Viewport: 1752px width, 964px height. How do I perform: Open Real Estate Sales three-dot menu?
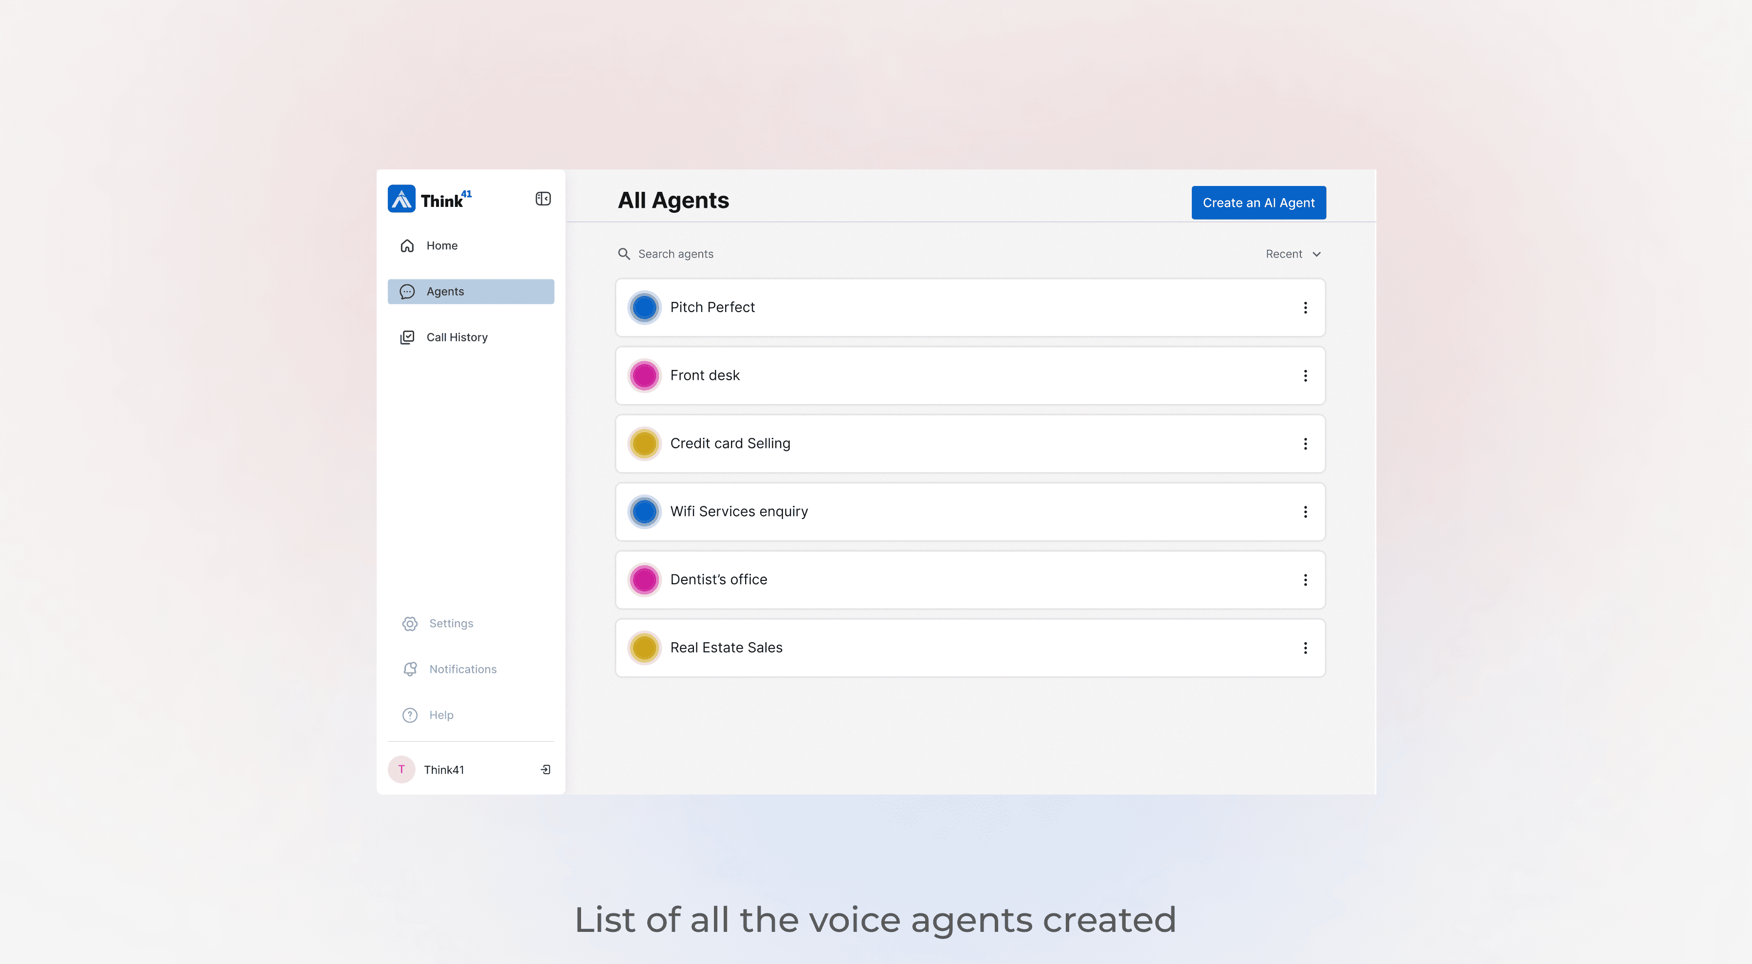(1305, 648)
